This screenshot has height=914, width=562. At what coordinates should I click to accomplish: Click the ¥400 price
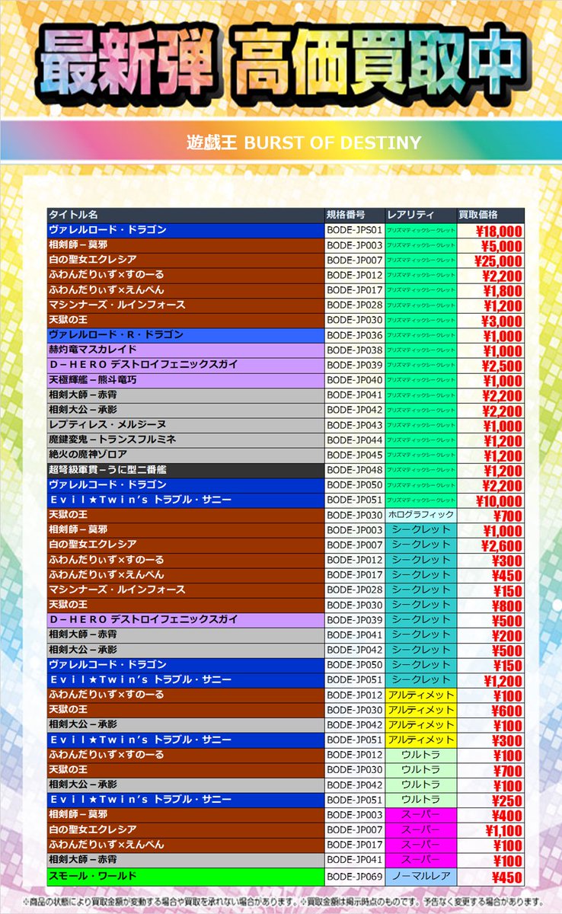click(x=508, y=817)
